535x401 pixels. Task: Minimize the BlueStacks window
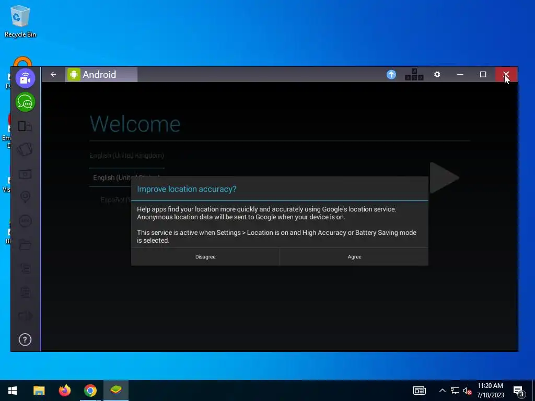click(460, 74)
